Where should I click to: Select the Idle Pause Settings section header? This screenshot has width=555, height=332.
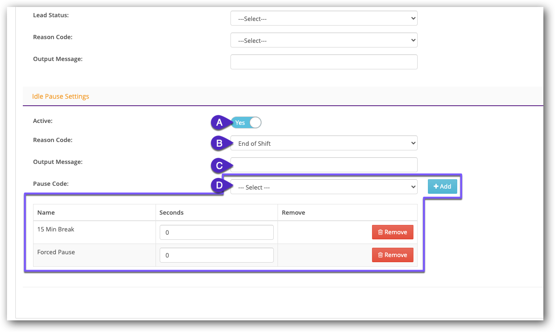coord(61,96)
